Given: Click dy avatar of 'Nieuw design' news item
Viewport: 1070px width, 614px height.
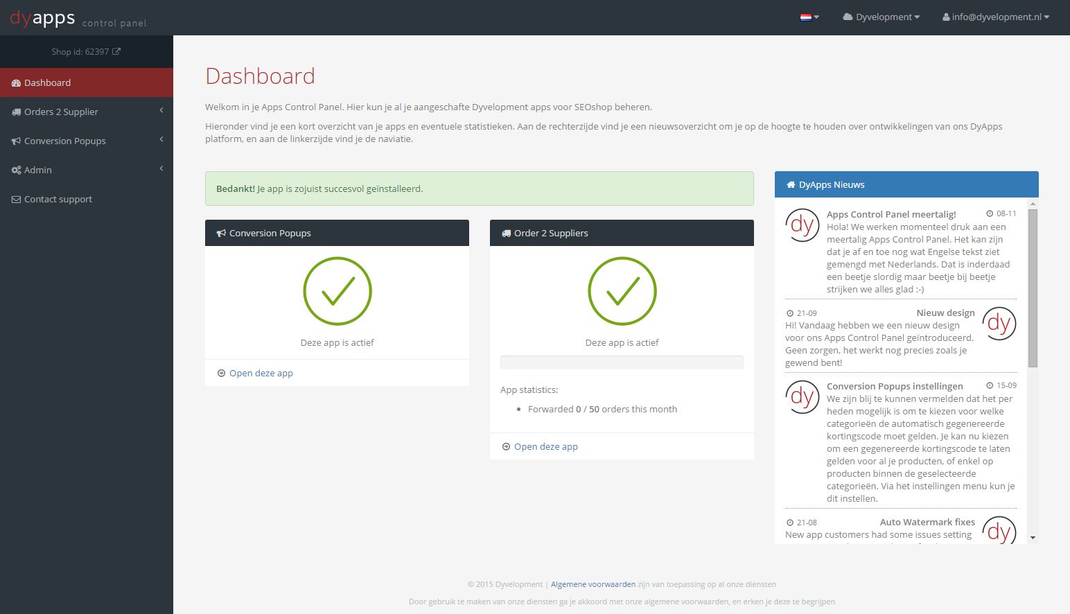Looking at the screenshot, I should (999, 324).
